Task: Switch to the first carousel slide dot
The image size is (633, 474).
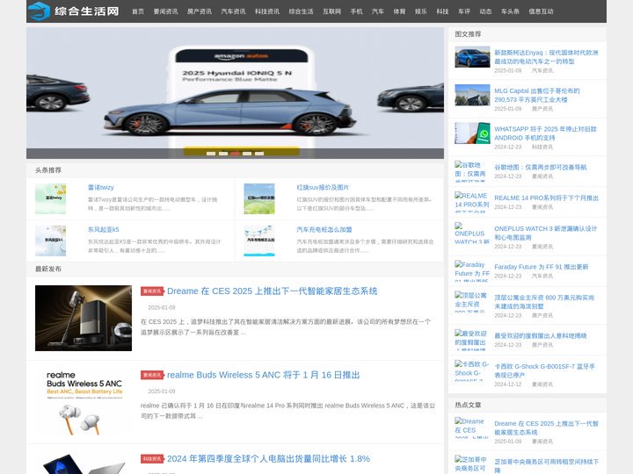Action: 211,154
